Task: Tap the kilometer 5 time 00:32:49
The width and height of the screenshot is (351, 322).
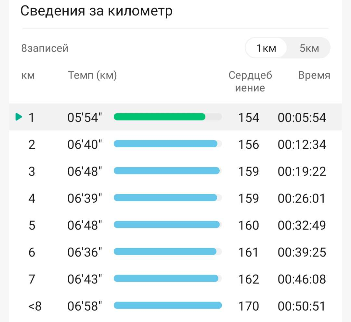Action: pos(302,225)
